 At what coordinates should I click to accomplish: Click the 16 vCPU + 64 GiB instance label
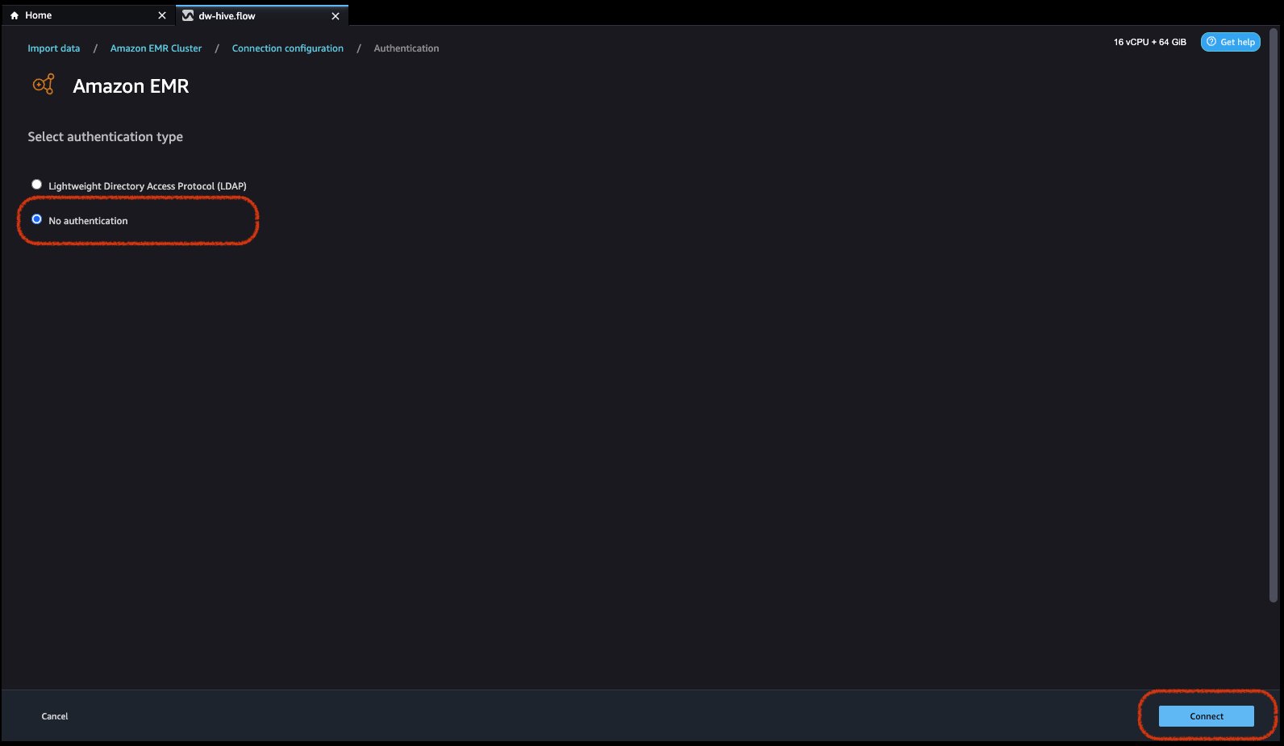coord(1150,42)
